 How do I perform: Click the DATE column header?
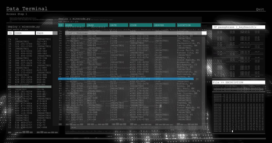click(x=119, y=25)
